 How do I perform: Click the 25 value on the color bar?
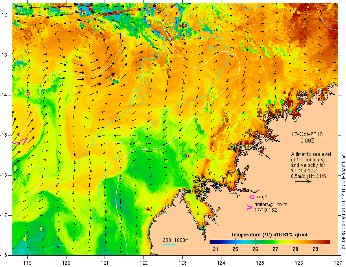236,249
